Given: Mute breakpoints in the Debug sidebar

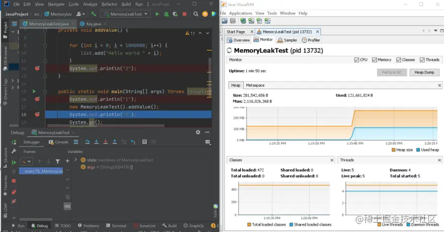Looking at the screenshot, I should pyautogui.click(x=14, y=201).
